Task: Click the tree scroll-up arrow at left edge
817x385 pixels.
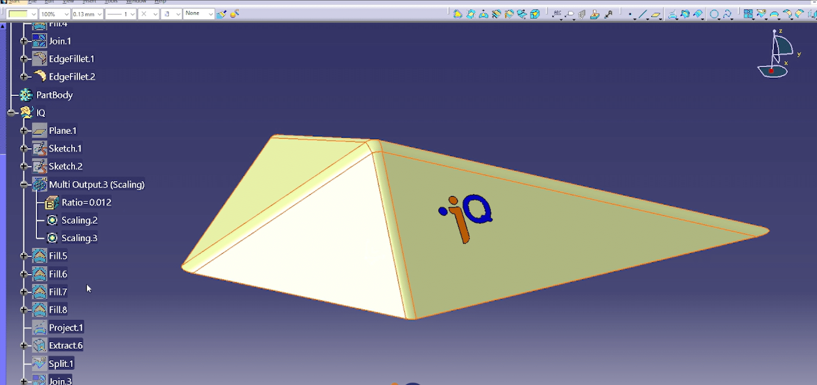Action: coord(3,27)
